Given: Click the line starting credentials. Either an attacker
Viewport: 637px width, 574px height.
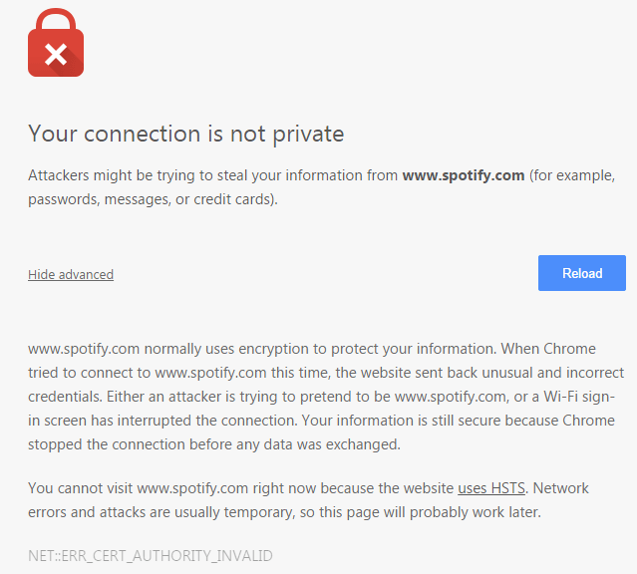Looking at the screenshot, I should point(321,397).
